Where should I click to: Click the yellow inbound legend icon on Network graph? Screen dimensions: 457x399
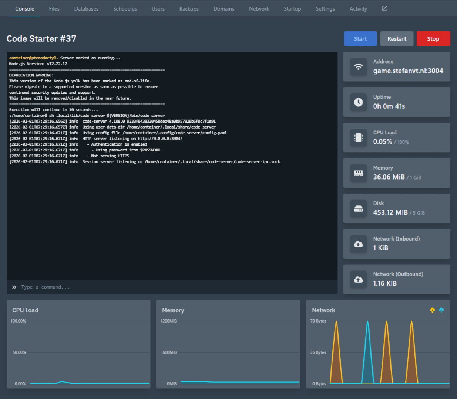432,310
